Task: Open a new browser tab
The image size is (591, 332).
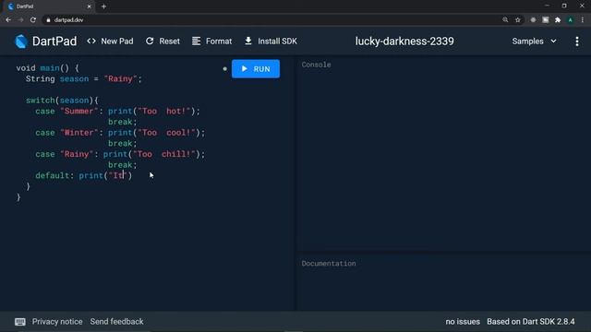Action: click(103, 6)
